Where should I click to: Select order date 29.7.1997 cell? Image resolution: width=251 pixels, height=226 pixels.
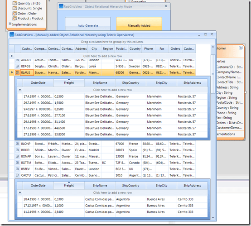pyautogui.click(x=38, y=103)
